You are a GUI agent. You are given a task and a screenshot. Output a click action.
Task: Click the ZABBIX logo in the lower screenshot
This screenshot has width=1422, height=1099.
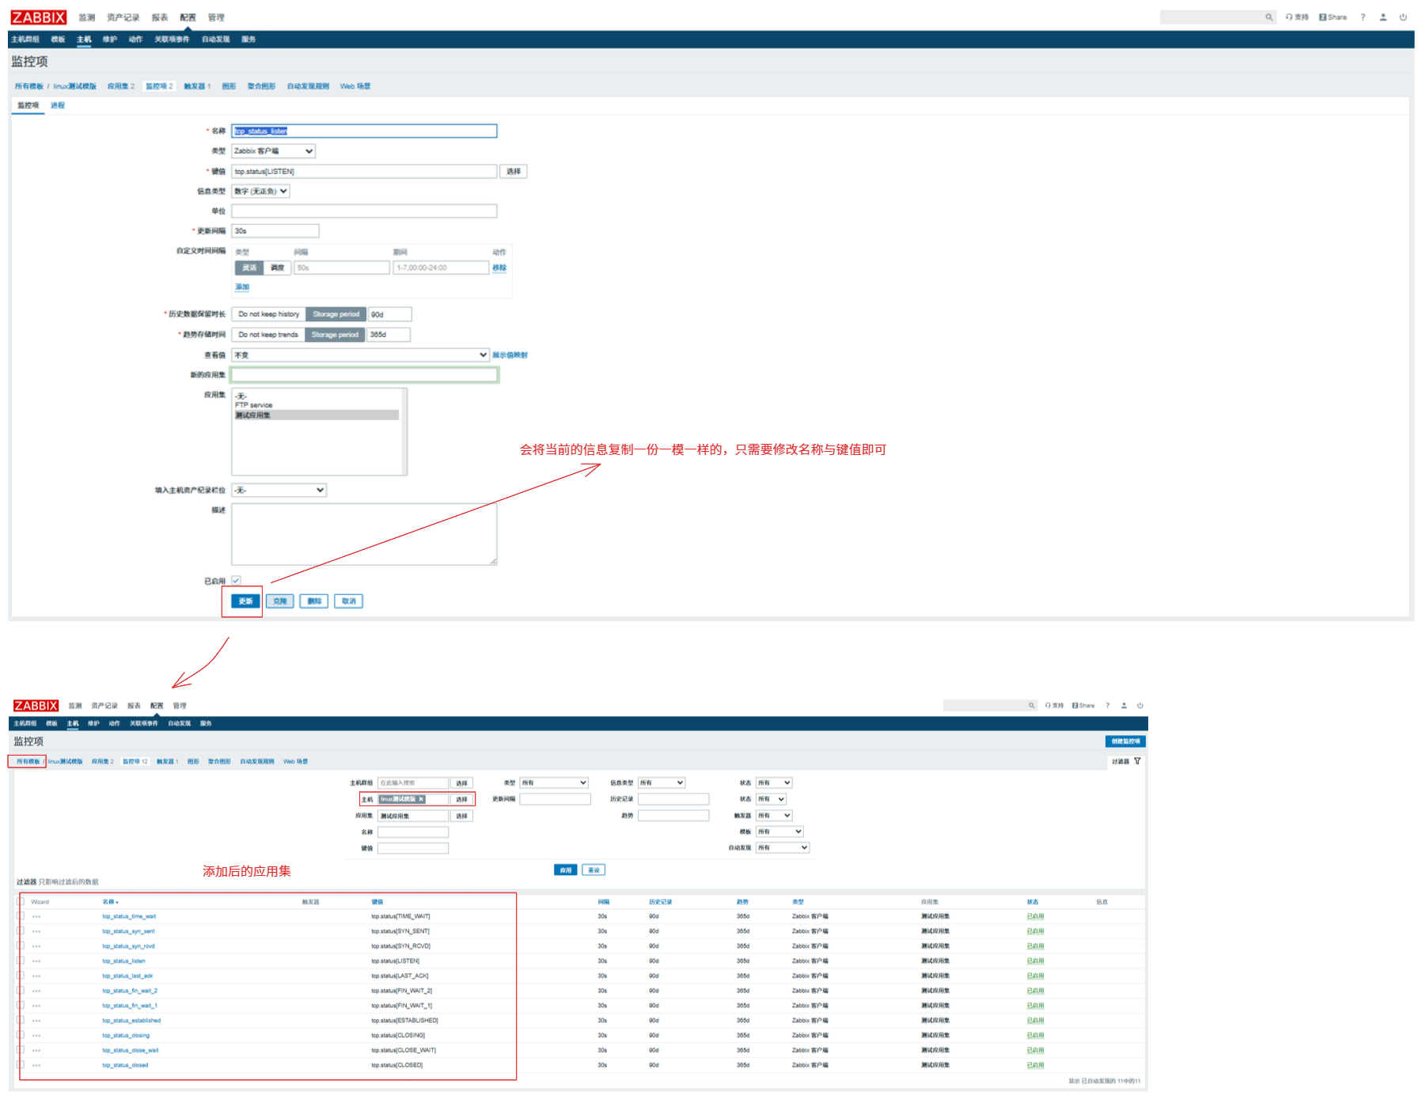36,706
